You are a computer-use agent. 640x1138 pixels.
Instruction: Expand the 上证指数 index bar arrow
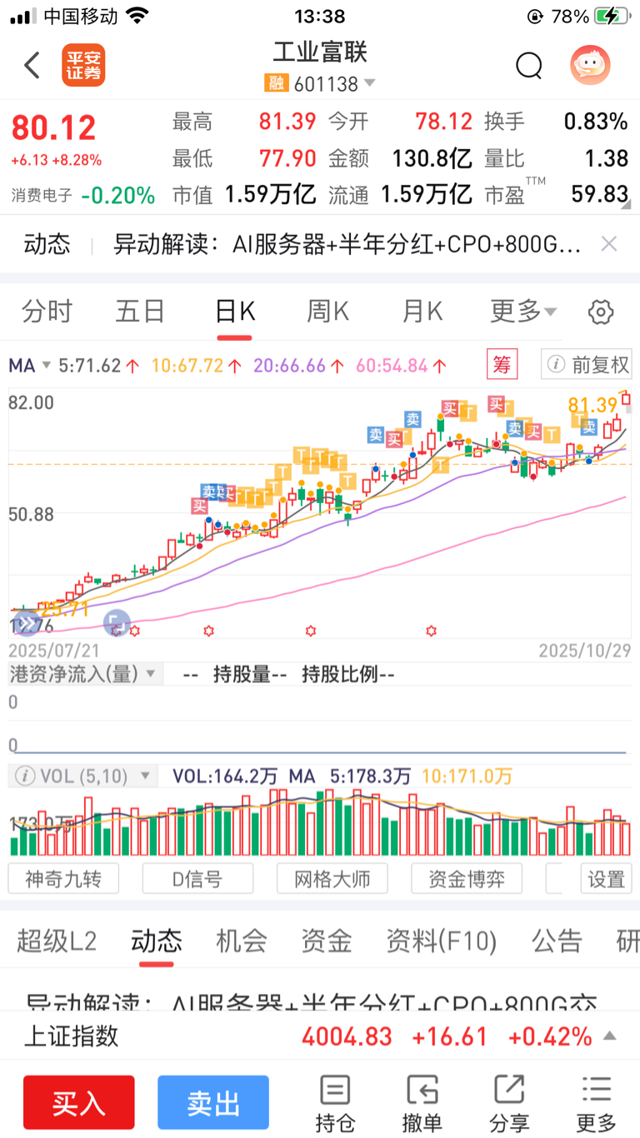[610, 1036]
